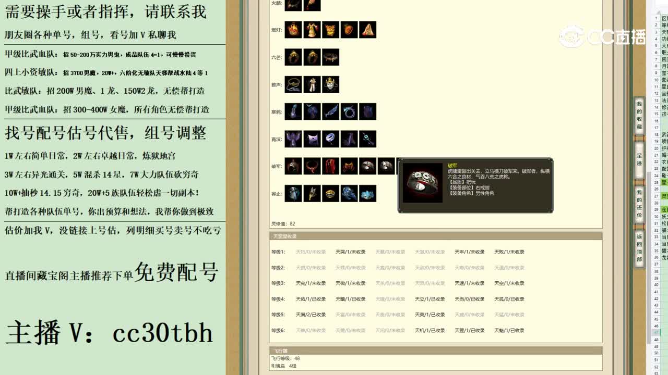Click the 天哭/1/未收录 entry
Screen dimensions: 668x375
pos(350,252)
